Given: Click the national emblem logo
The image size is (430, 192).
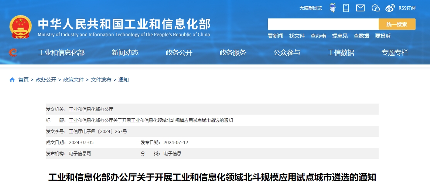Looking at the screenshot, I should 21,27.
